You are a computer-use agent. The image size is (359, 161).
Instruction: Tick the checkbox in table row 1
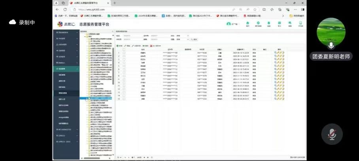pyautogui.click(x=124, y=53)
